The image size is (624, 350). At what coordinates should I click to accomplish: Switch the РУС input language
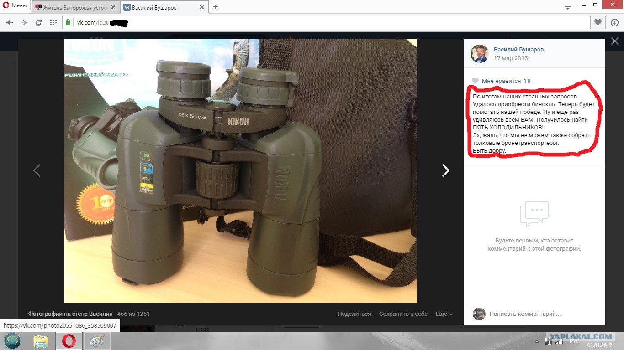[575, 341]
